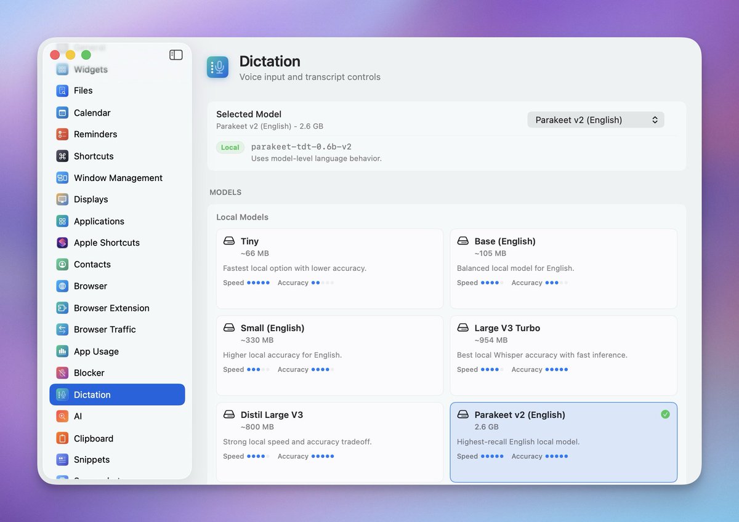
Task: Select the Tiny model card
Action: 329,269
